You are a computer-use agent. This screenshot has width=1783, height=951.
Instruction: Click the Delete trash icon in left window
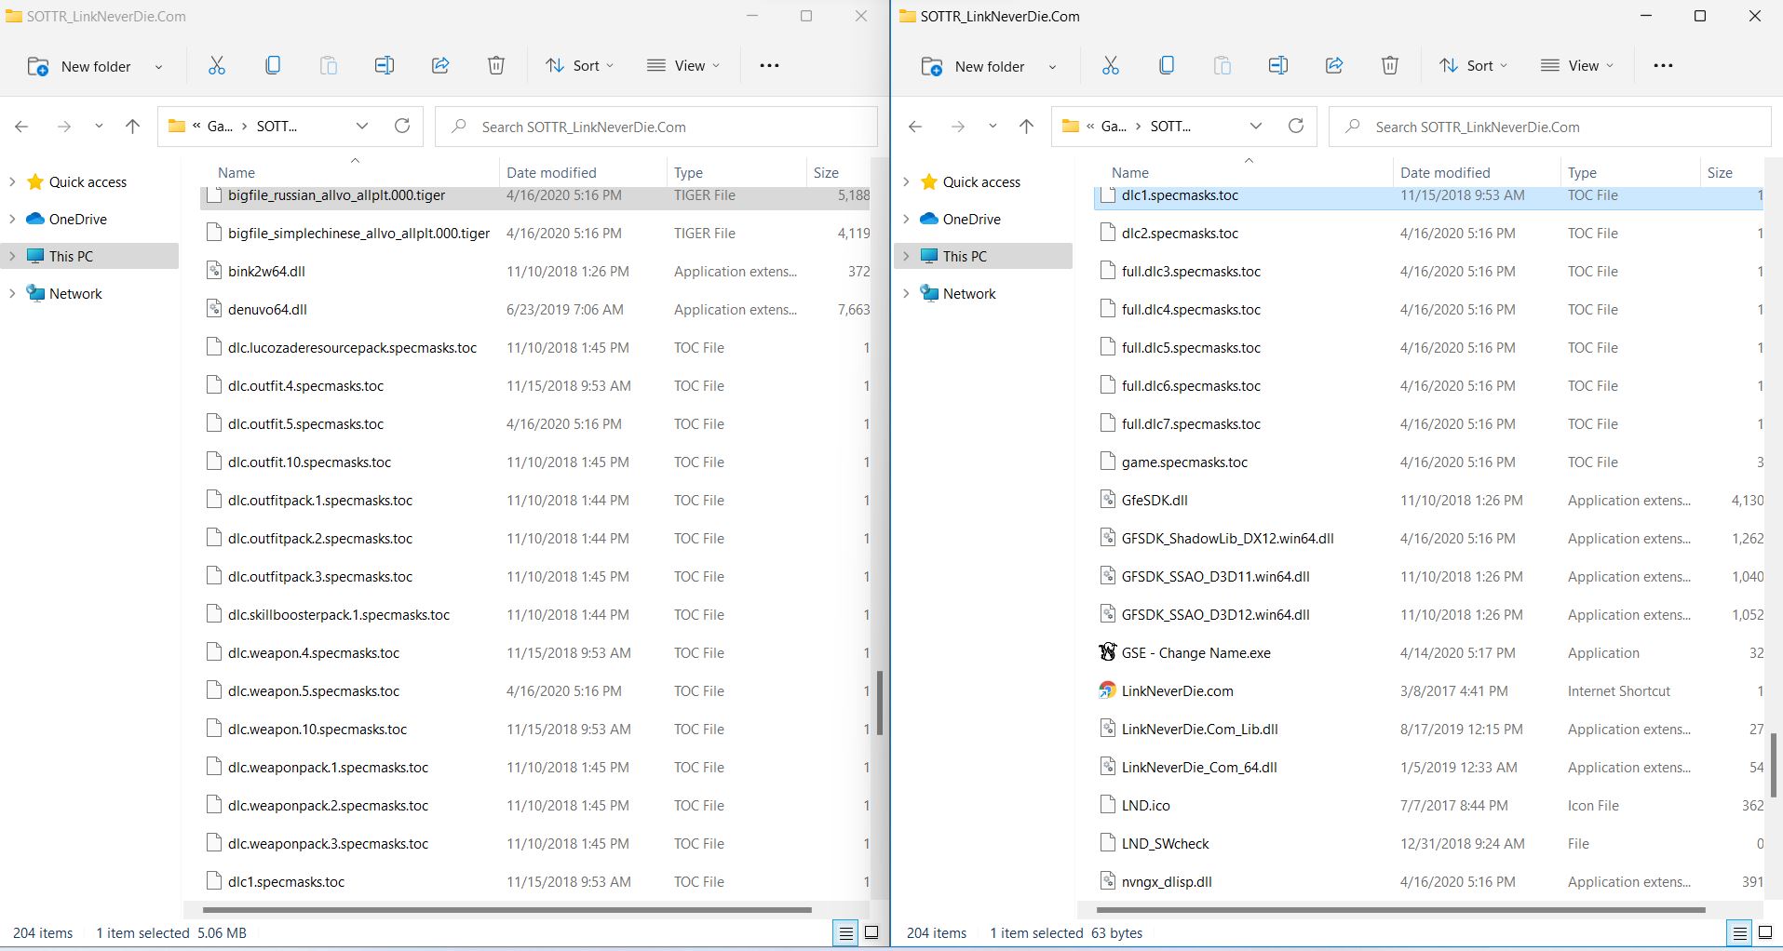[496, 66]
